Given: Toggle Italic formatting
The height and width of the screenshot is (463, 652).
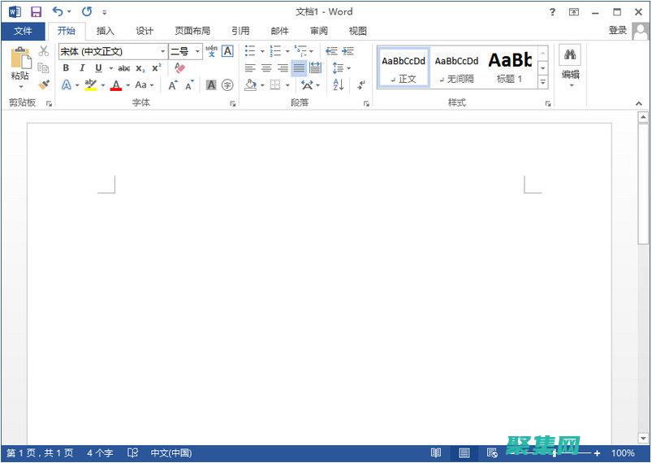Looking at the screenshot, I should [x=82, y=68].
